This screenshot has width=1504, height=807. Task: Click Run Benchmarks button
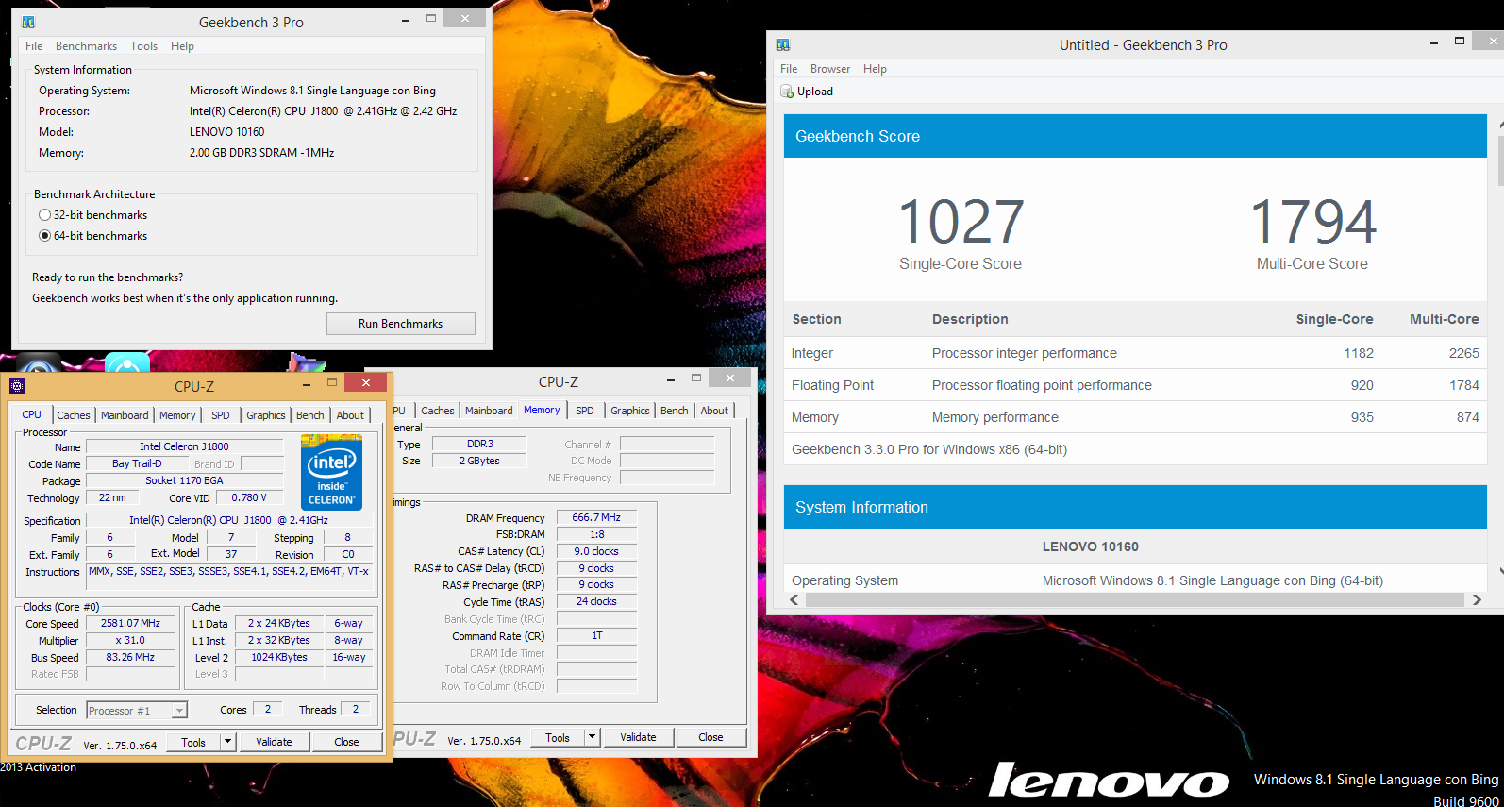(401, 324)
